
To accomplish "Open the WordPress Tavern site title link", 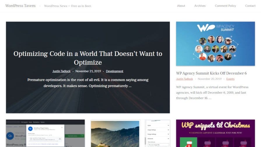I will click(x=20, y=6).
